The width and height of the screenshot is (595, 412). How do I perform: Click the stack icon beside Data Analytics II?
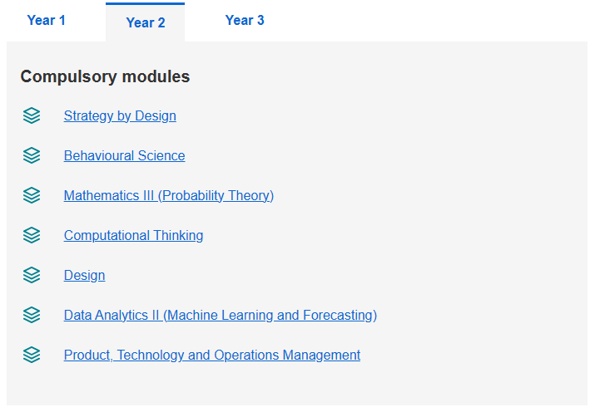point(32,315)
